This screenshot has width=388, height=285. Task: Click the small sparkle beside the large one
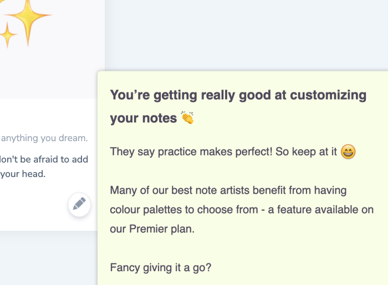click(x=8, y=35)
